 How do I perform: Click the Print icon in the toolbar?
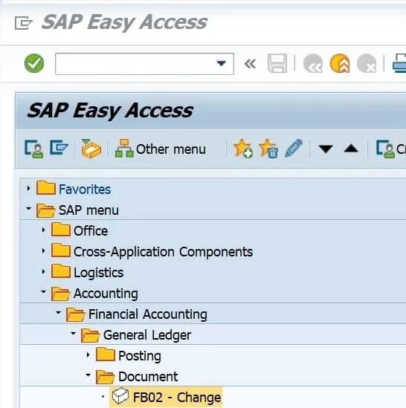[399, 63]
